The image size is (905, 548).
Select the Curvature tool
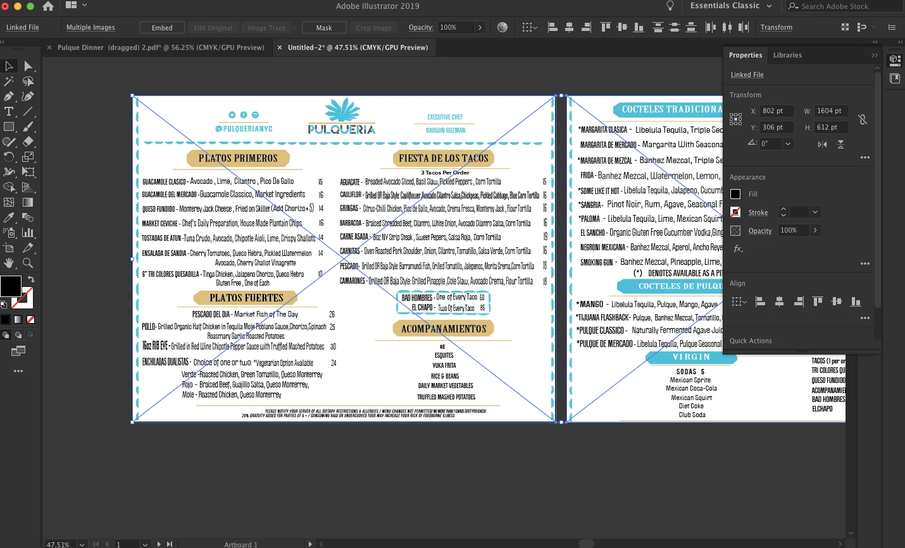coord(28,96)
